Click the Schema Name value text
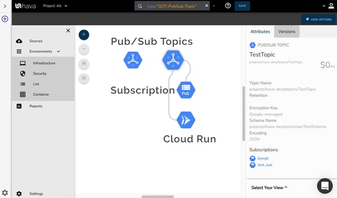 coord(288,127)
